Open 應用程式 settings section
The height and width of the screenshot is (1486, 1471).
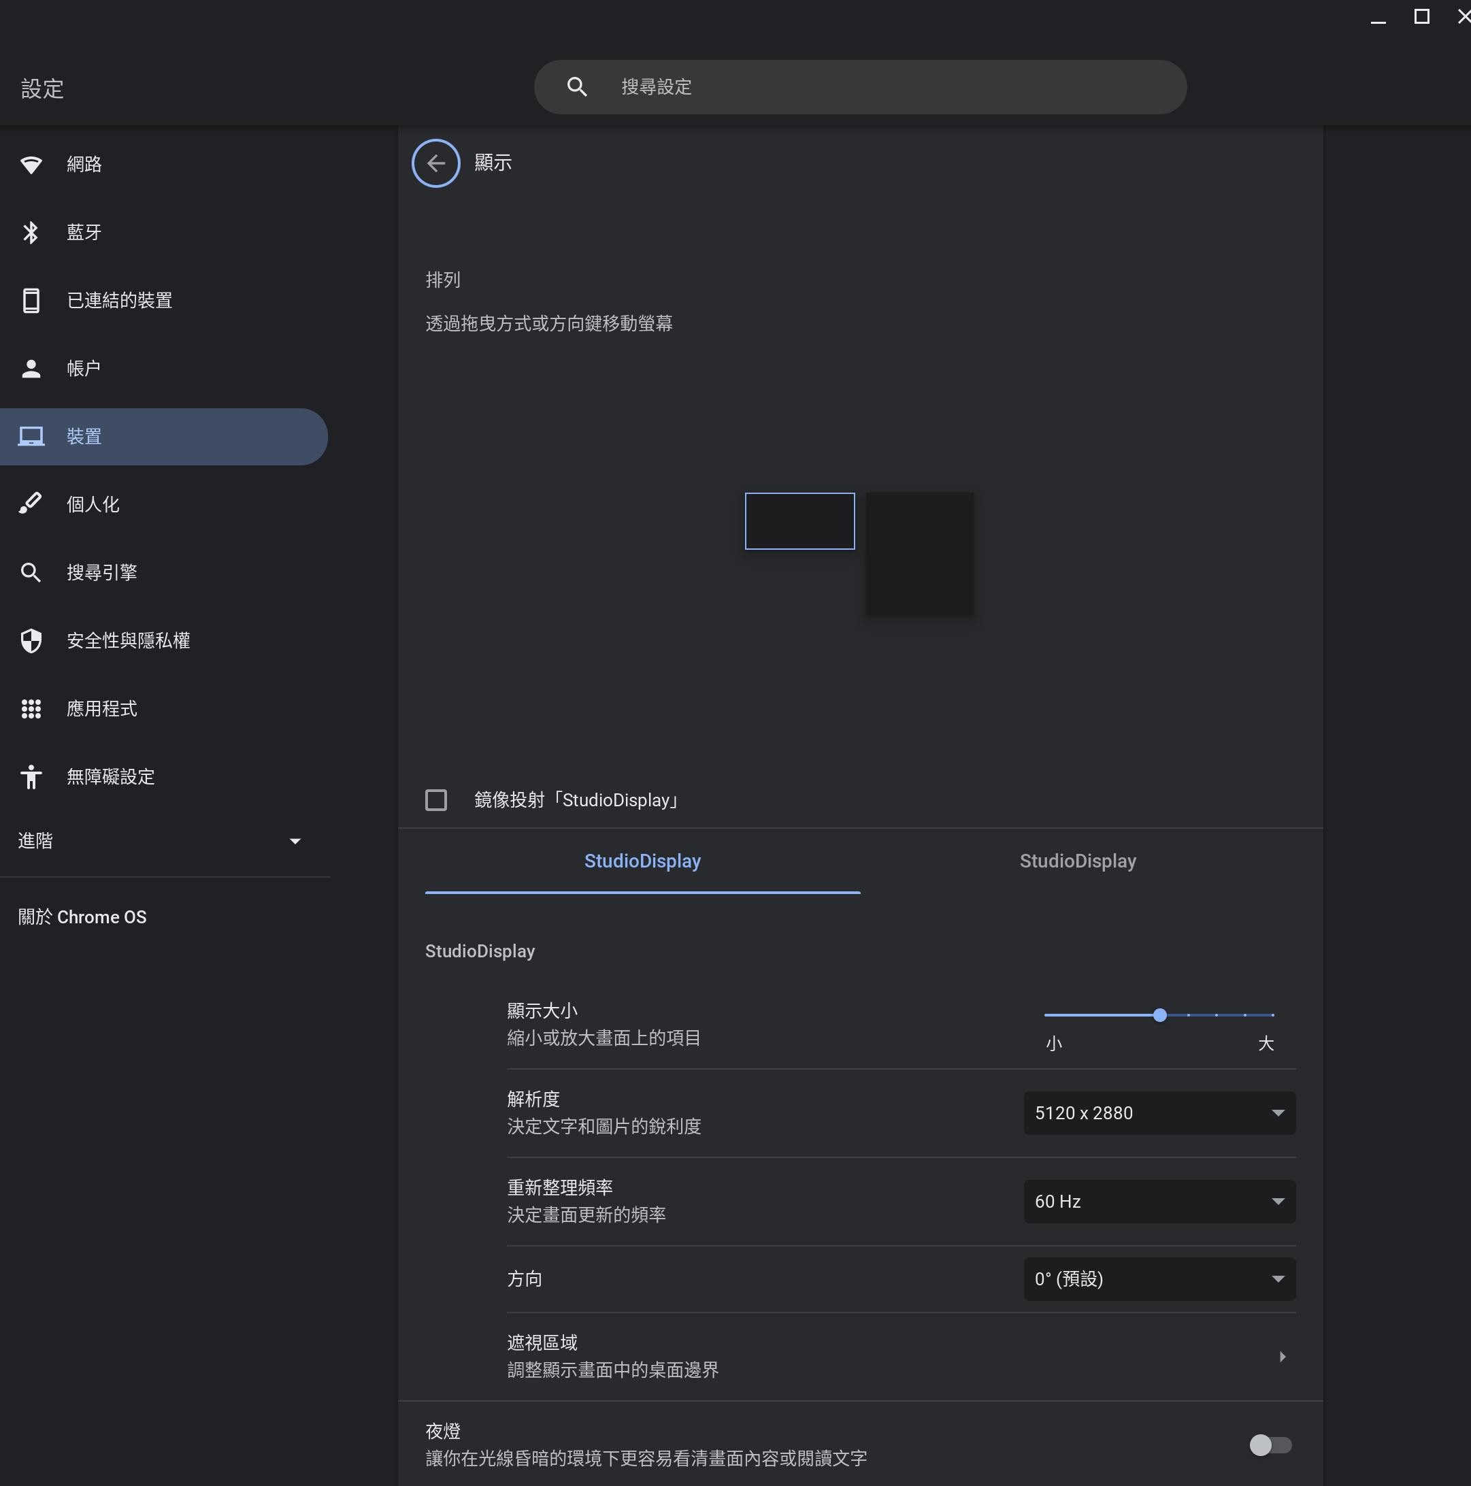pos(165,708)
